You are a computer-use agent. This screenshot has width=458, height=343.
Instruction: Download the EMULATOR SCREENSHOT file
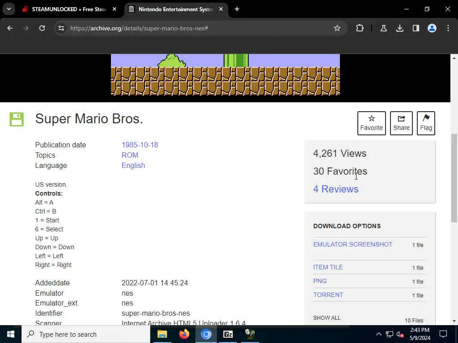pos(353,244)
